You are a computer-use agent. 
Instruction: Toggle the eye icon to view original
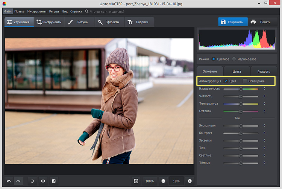click(x=43, y=181)
